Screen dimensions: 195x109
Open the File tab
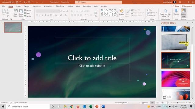tap(3, 6)
